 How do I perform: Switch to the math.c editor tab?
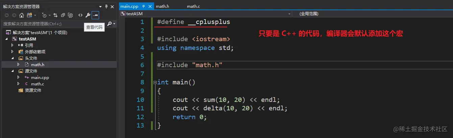pyautogui.click(x=193, y=6)
